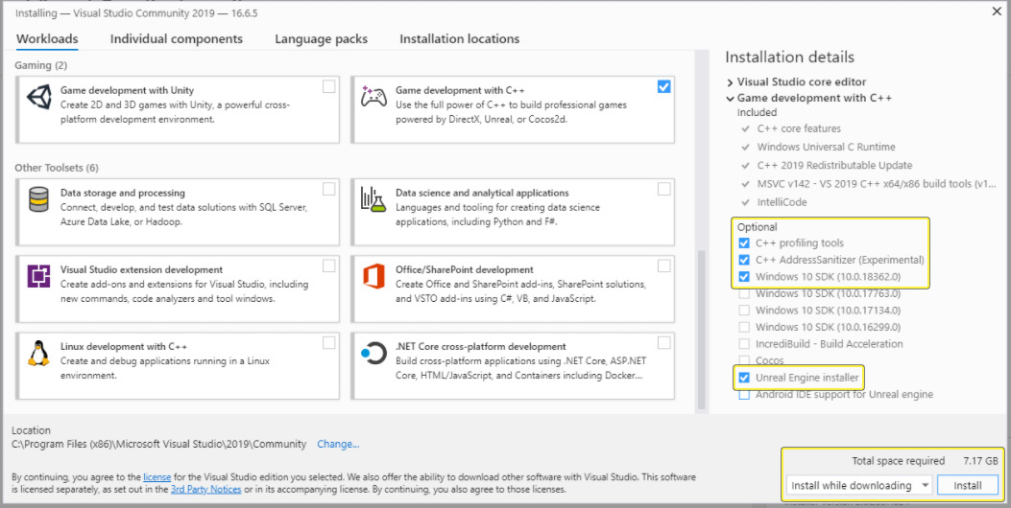This screenshot has width=1011, height=508.
Task: Uncheck C++ profiling tools option
Action: [744, 243]
